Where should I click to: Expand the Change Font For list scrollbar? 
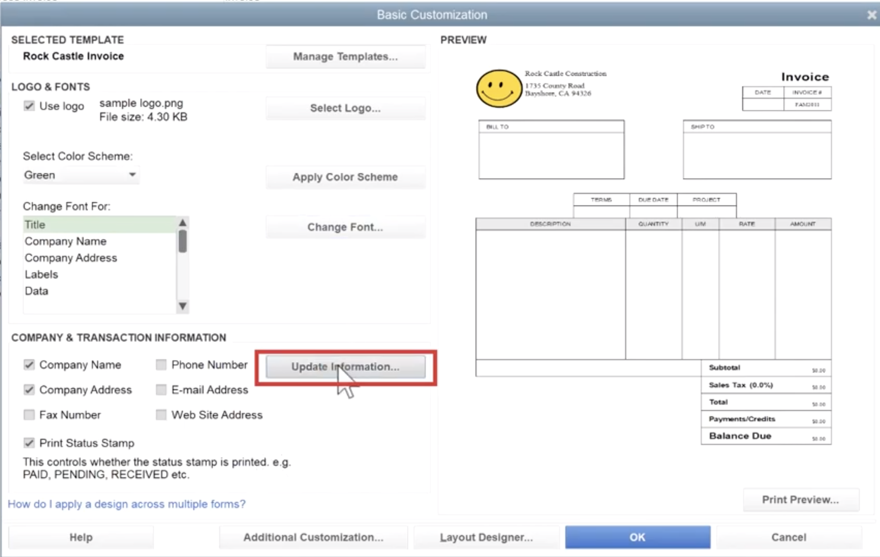182,306
